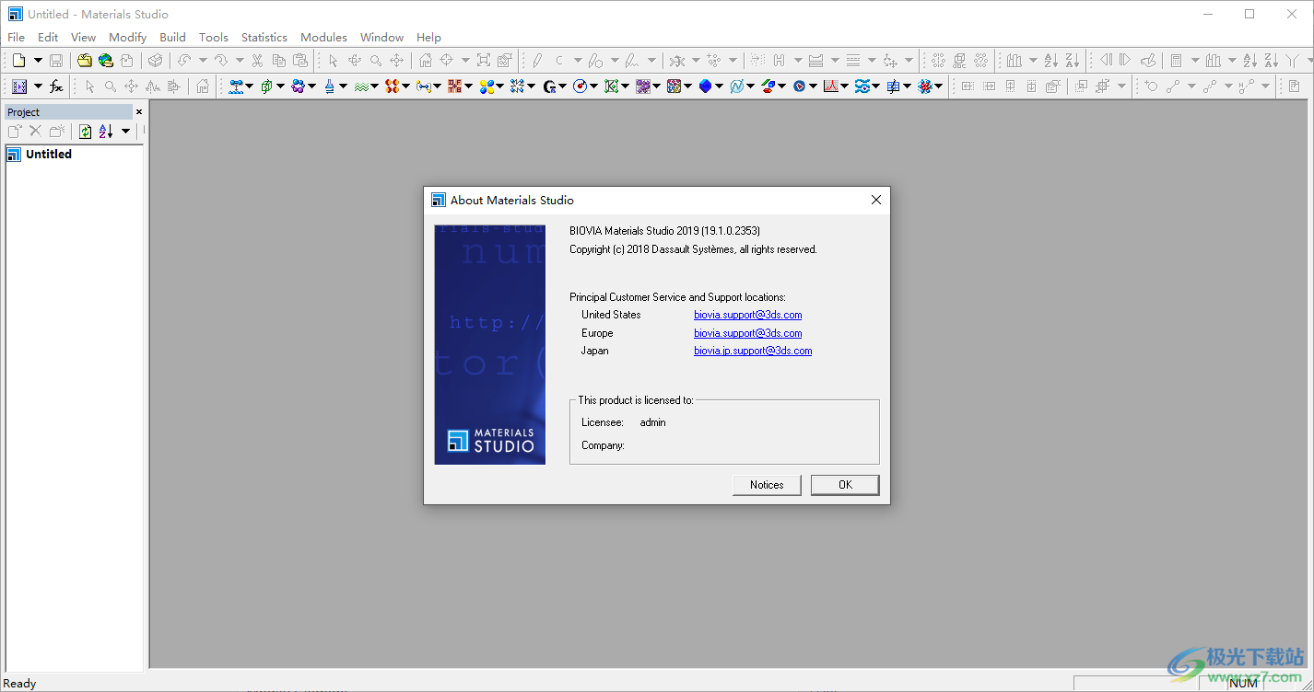Screen dimensions: 1314x692
Task: Click the first sort ascending A-Z icon in top toolbar
Action: [1050, 61]
